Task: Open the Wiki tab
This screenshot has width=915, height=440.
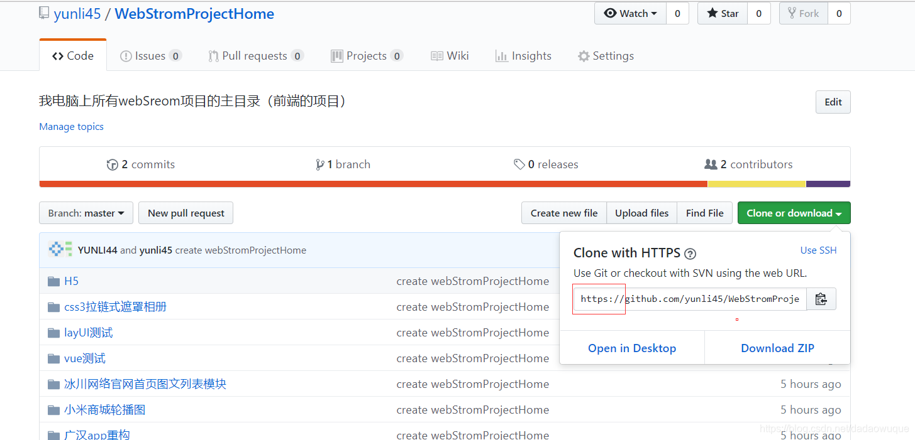Action: pyautogui.click(x=450, y=56)
